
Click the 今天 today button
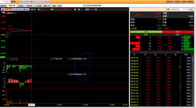191,9
